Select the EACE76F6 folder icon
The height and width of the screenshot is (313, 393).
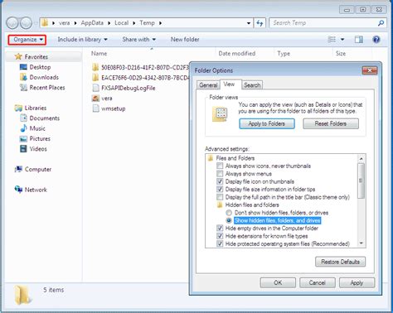(95, 78)
